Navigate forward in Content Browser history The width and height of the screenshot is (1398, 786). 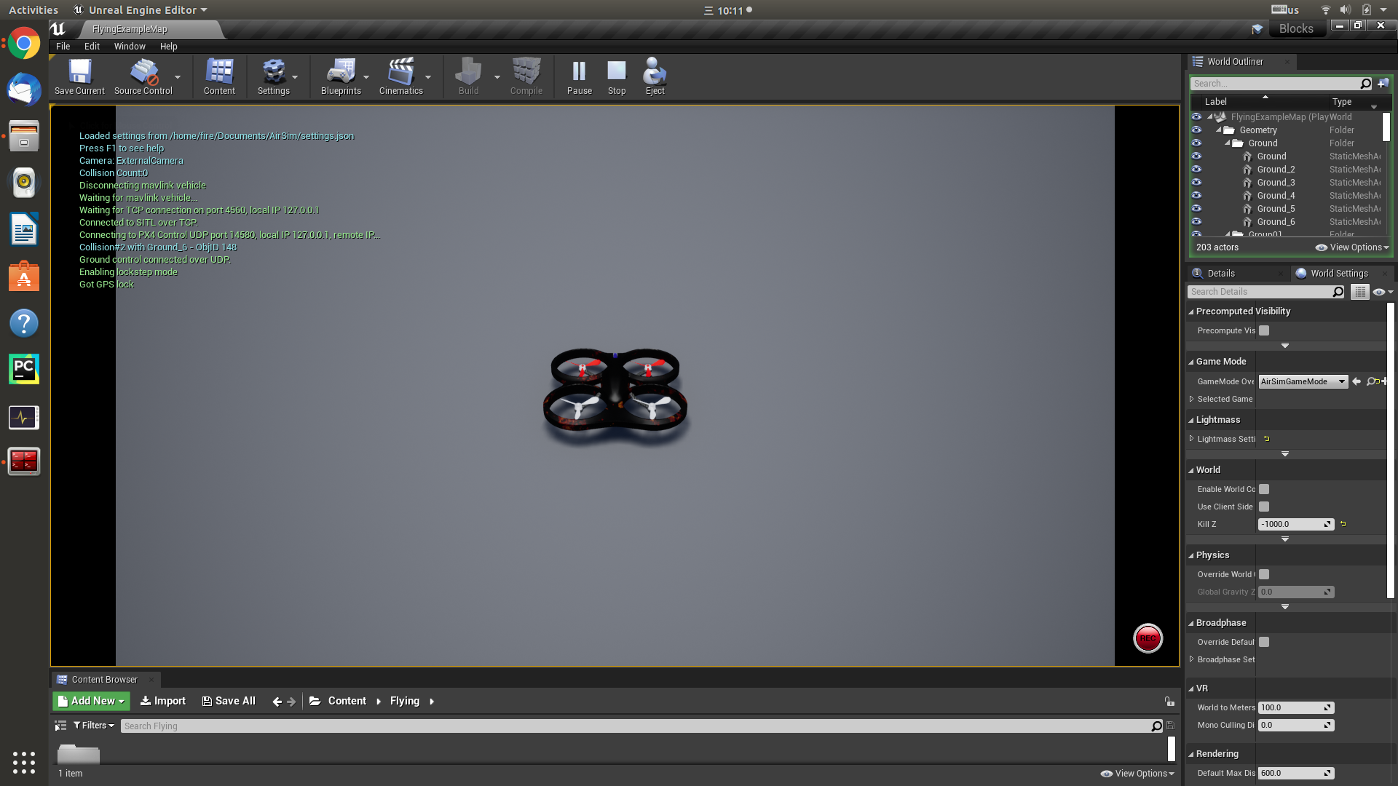(291, 702)
